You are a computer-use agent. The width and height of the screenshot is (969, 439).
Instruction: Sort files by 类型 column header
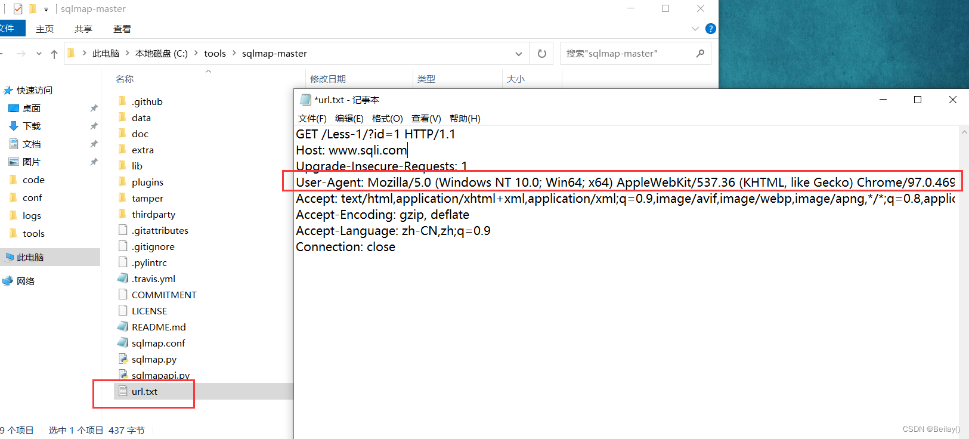point(426,79)
